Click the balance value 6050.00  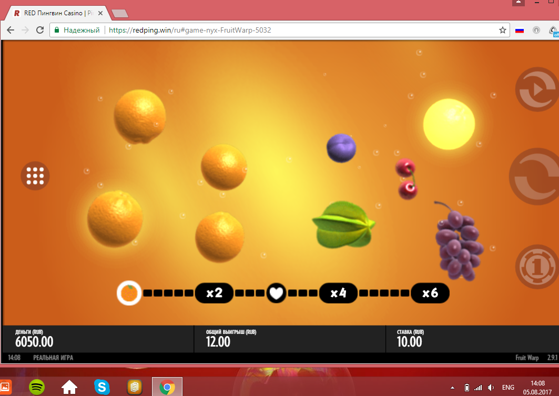point(34,342)
